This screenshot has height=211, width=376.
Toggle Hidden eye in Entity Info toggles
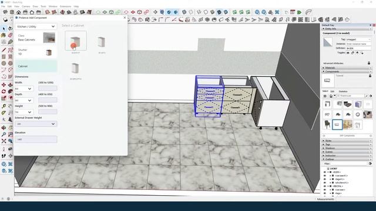tap(348, 53)
